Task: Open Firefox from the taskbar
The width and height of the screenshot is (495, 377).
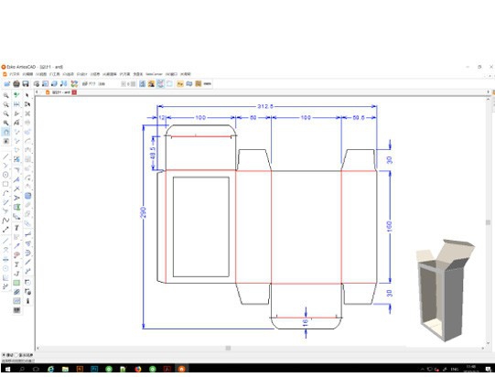Action: point(137,369)
